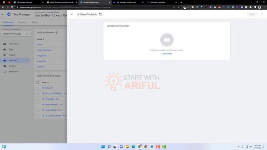The width and height of the screenshot is (267, 150).
Task: Sort built-in variables by Name
Action: click(40, 39)
